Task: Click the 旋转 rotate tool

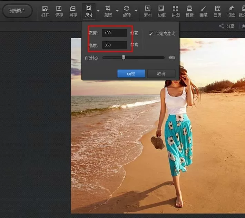Action: (127, 11)
